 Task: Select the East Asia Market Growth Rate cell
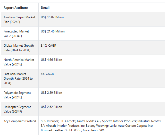(18, 79)
